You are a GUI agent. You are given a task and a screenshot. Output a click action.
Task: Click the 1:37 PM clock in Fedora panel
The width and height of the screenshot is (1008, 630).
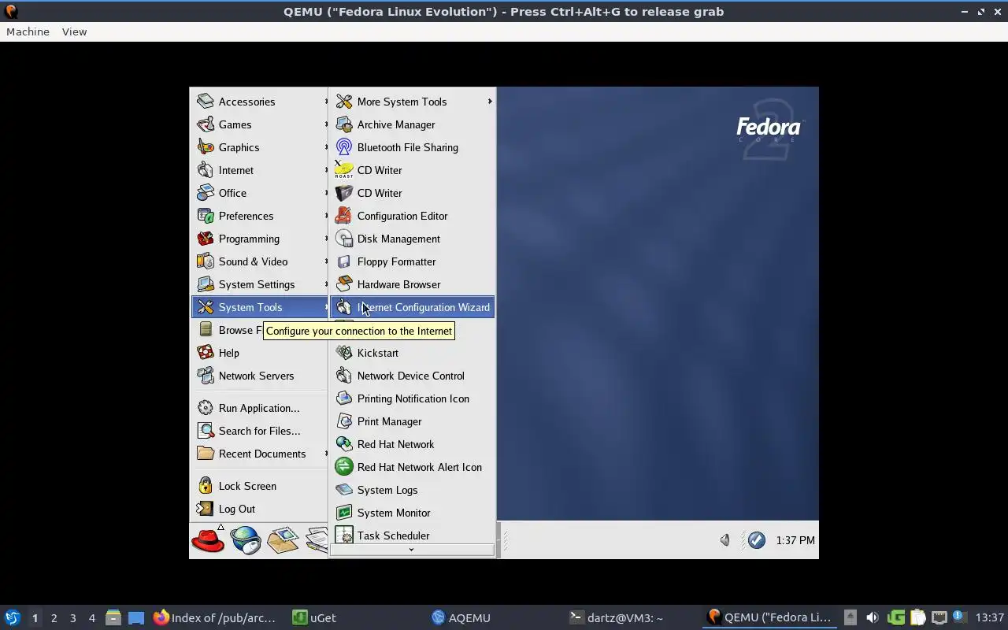[795, 540]
